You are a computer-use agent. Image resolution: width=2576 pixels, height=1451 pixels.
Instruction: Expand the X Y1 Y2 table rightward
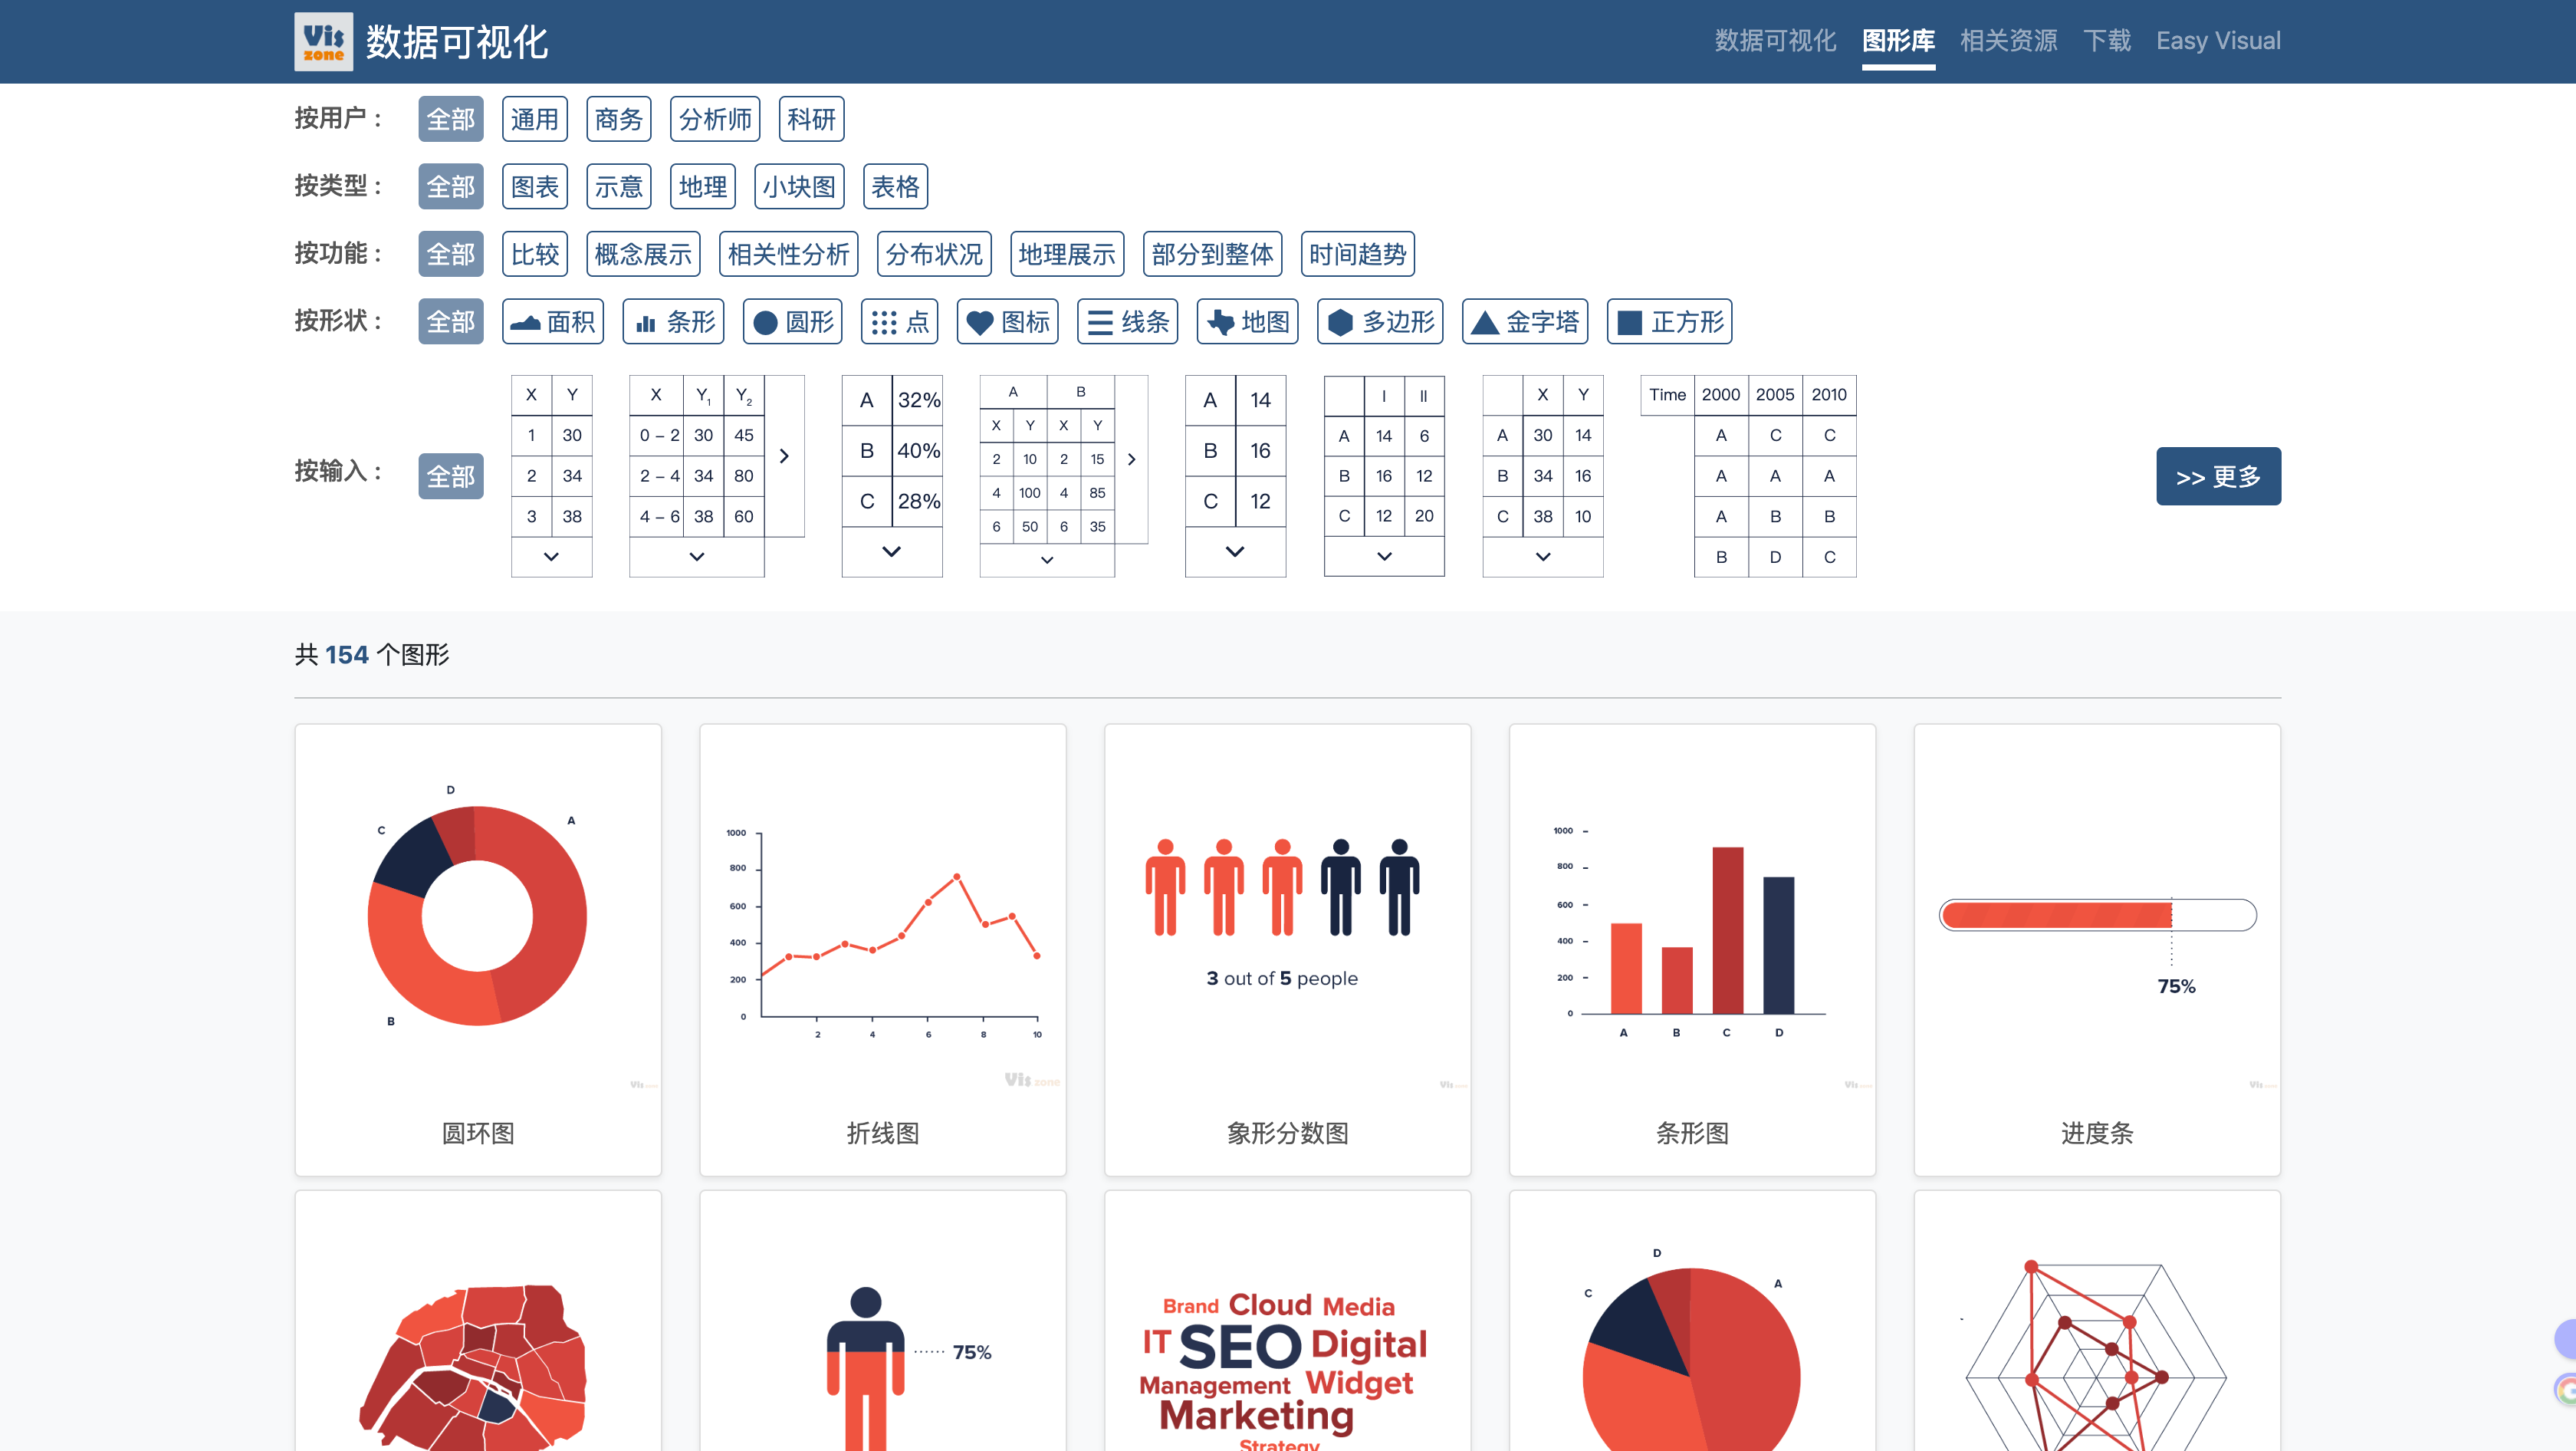coord(784,456)
